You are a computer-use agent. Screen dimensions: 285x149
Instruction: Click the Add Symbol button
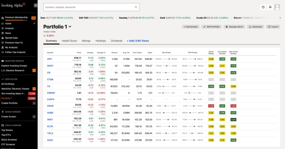coord(191,27)
